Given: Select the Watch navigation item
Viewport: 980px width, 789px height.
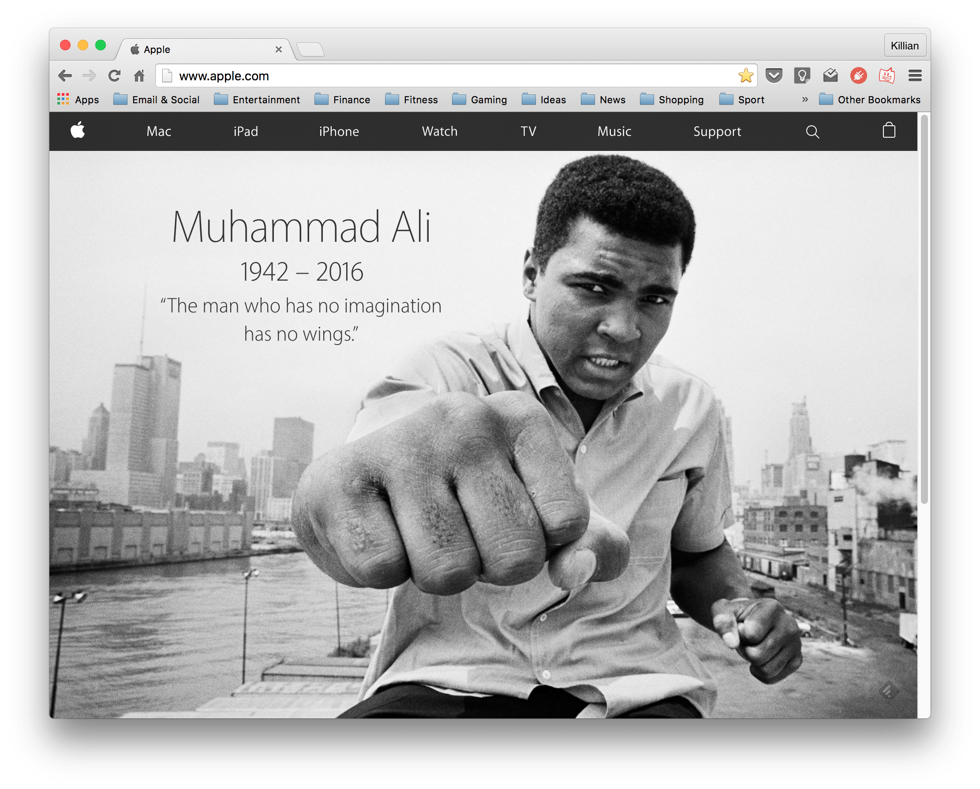Looking at the screenshot, I should [440, 131].
